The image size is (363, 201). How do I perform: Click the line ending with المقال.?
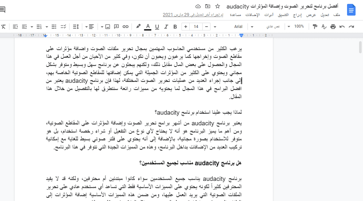(235, 97)
